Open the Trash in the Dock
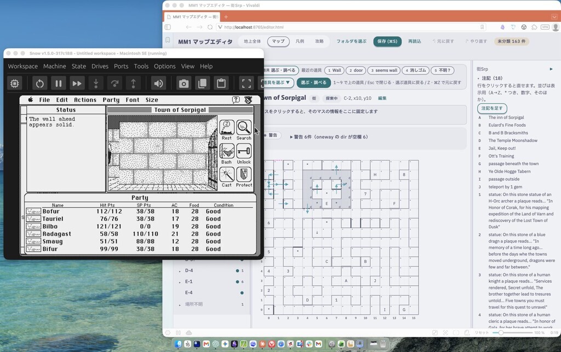 coord(383,344)
